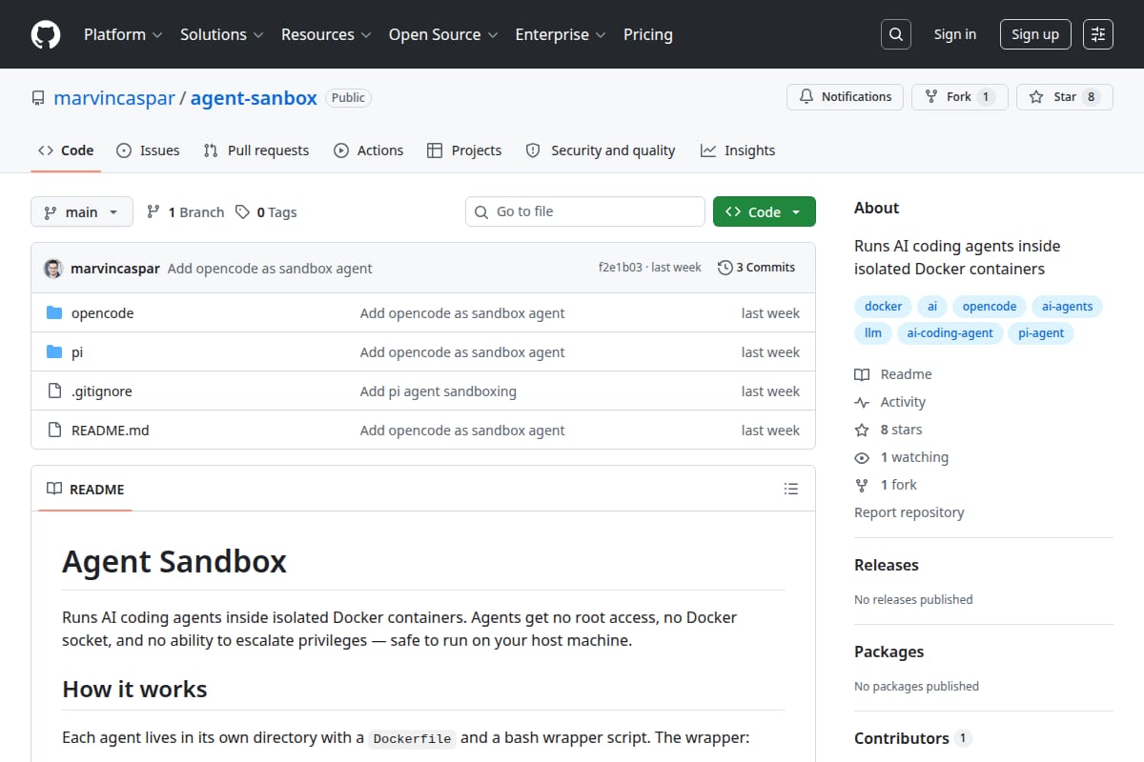Star the agent-sanbox repository

click(1064, 97)
